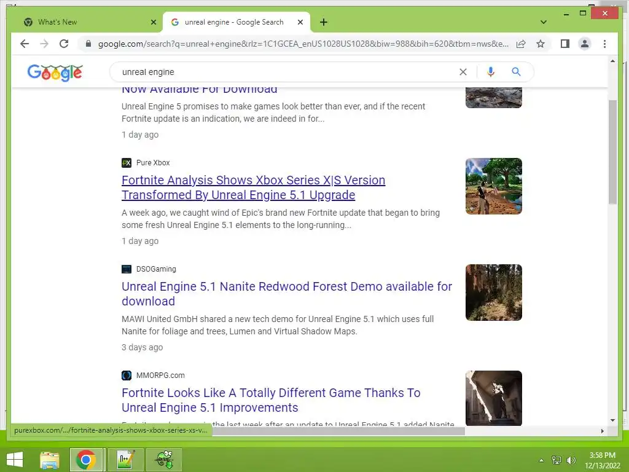Open File Explorer from the taskbar
The image size is (629, 472).
[x=50, y=460]
